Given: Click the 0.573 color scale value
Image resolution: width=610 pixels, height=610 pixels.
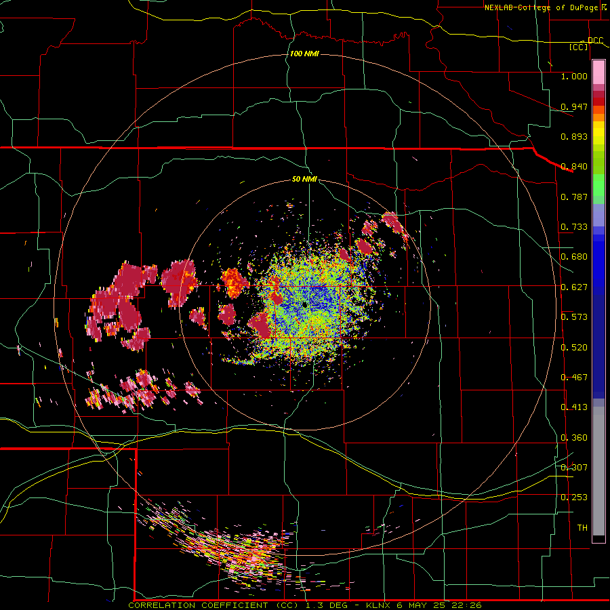Looking at the screenshot, I should 574,317.
